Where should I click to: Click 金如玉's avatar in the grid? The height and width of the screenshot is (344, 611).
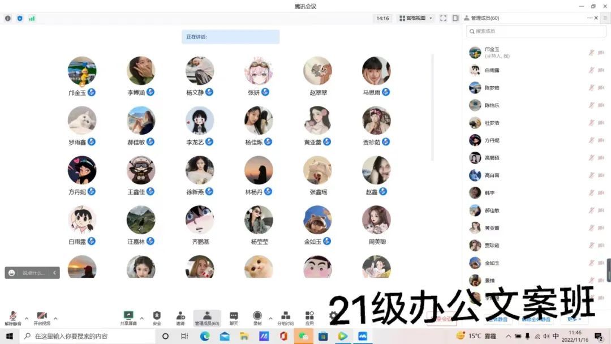coord(317,220)
